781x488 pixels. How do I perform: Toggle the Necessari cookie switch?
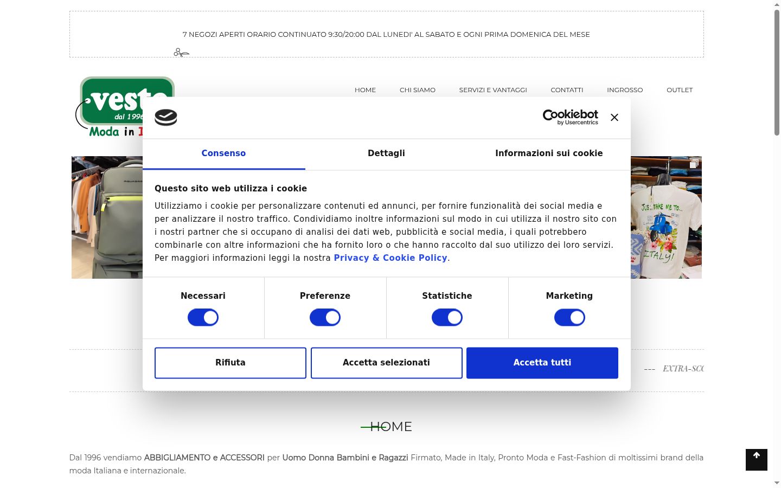tap(203, 318)
